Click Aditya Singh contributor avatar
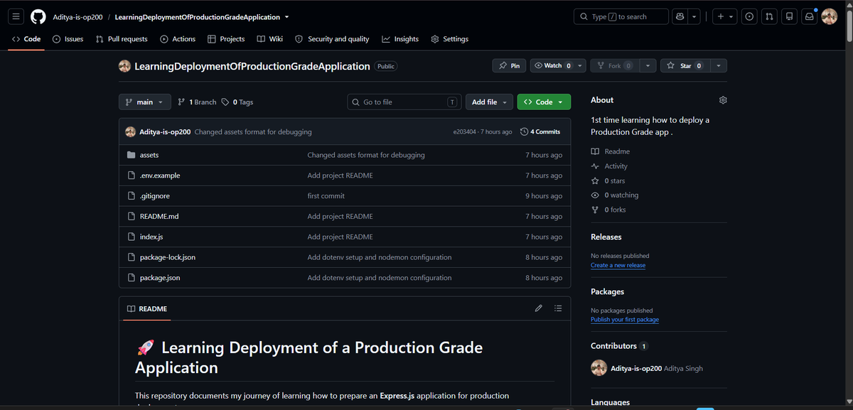The image size is (853, 410). 599,368
